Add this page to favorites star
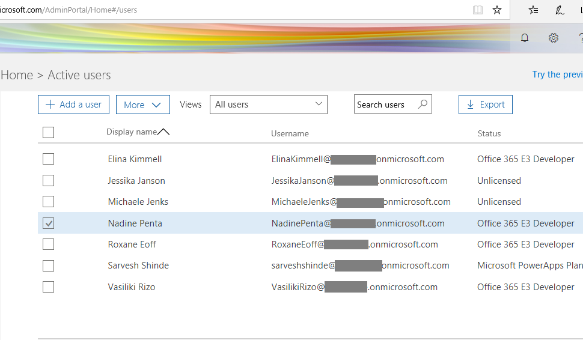Screen dimensions: 583x340 [497, 10]
